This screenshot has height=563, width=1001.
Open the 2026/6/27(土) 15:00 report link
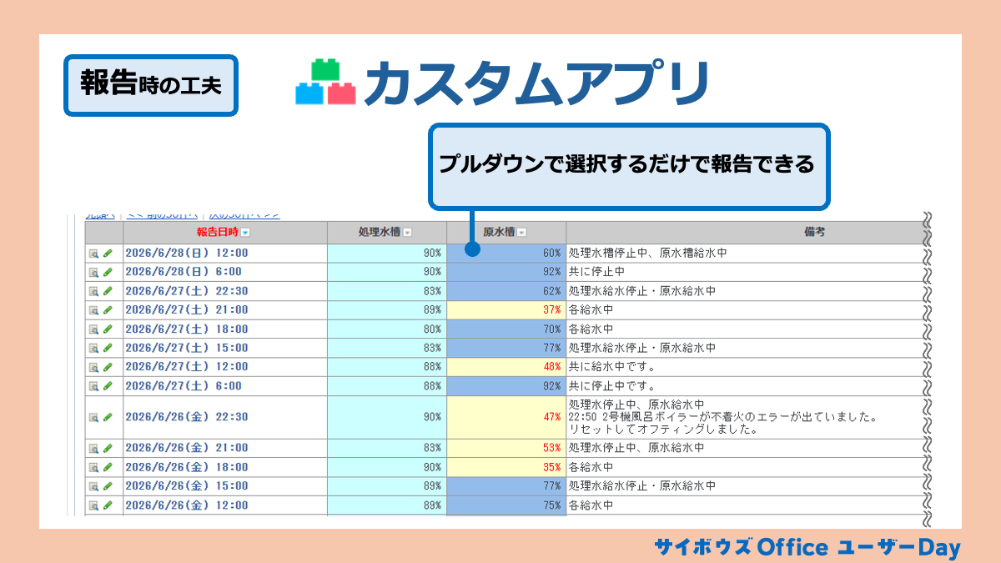point(186,348)
